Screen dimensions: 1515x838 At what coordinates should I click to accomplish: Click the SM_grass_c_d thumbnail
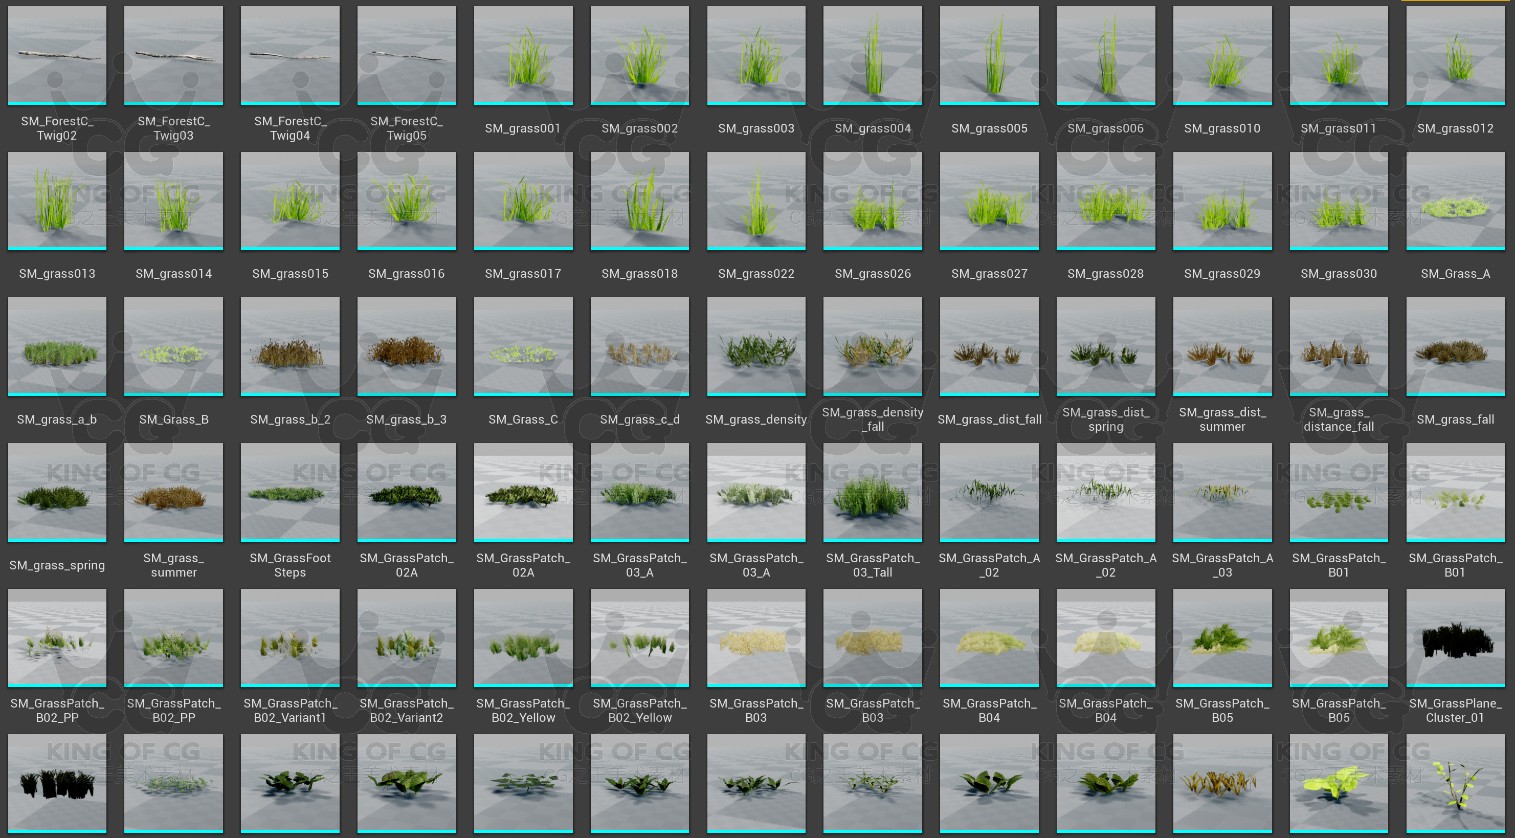coord(639,346)
